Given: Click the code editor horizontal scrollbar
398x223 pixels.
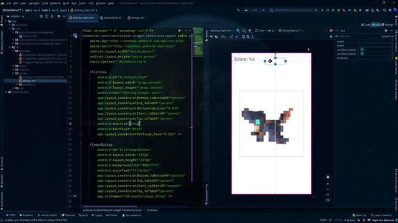Looking at the screenshot, I should coord(109,206).
